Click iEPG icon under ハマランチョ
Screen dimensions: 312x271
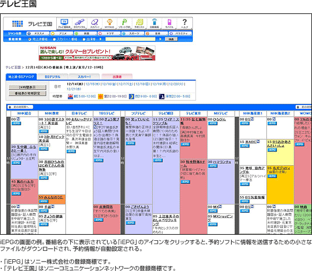pos(213,166)
